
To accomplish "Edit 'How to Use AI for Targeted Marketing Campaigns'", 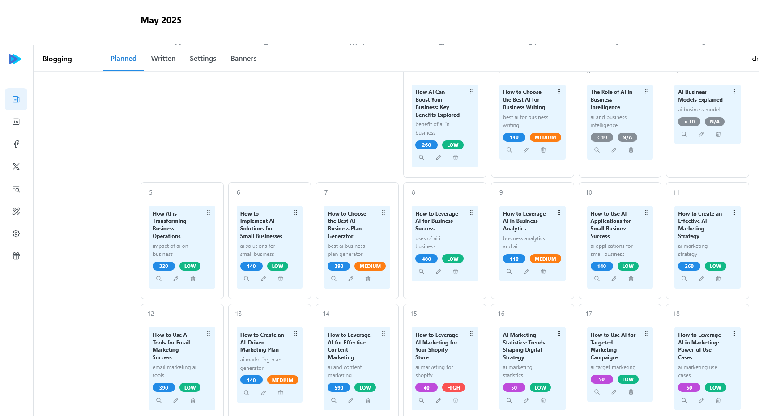I will (x=614, y=392).
